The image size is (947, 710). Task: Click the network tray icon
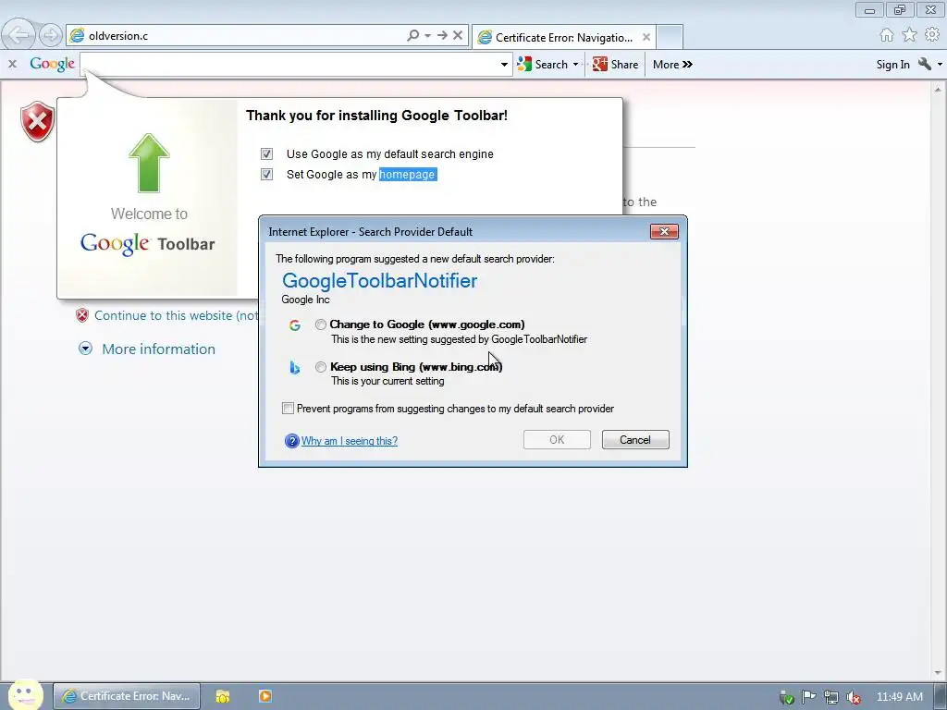(x=831, y=697)
